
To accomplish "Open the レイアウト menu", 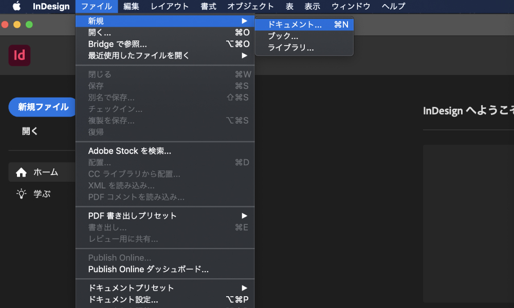I will (170, 6).
